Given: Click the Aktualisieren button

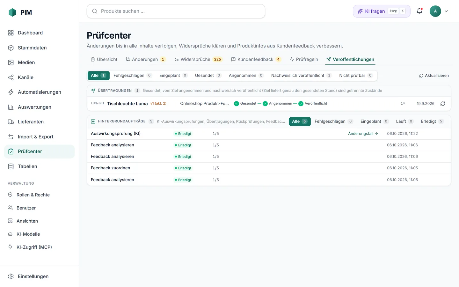Looking at the screenshot, I should pyautogui.click(x=434, y=76).
